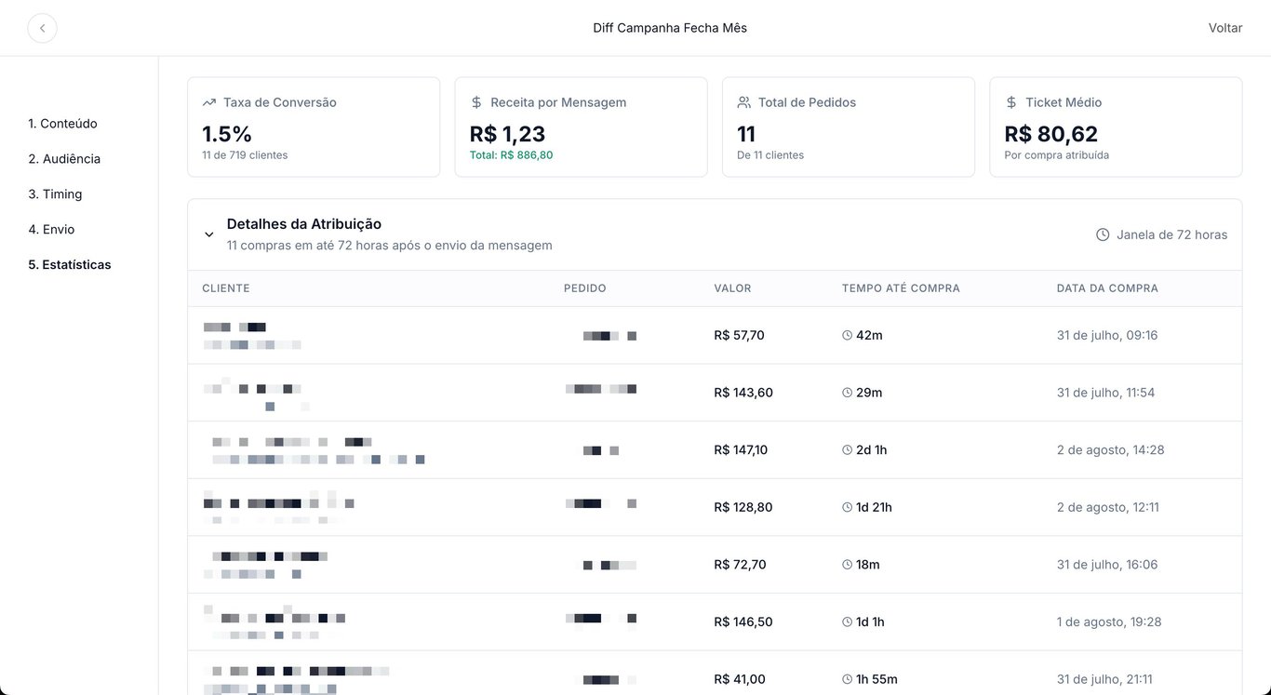1271x695 pixels.
Task: Click the Voltar link
Action: pyautogui.click(x=1224, y=28)
